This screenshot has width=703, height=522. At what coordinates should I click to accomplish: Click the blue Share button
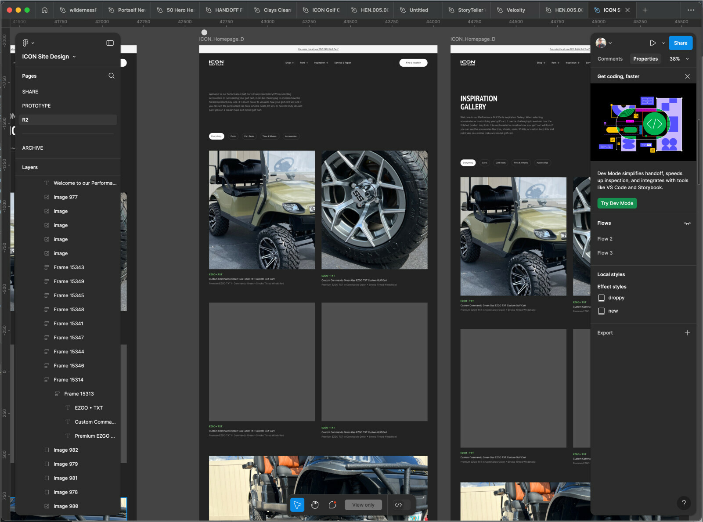coord(681,43)
